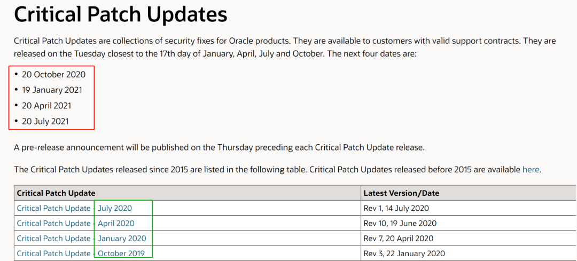This screenshot has width=577, height=261.
Task: Click the "20 October 2020" bullet item
Action: pyautogui.click(x=54, y=75)
